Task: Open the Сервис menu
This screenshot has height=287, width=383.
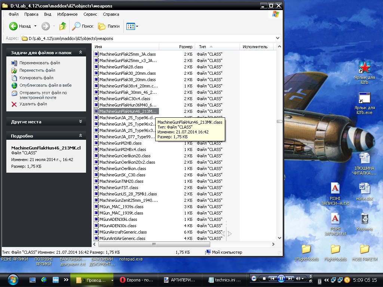Action: pos(90,14)
